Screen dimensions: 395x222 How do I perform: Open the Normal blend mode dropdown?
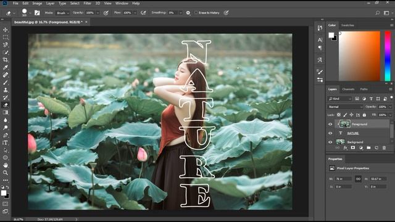pyautogui.click(x=345, y=107)
